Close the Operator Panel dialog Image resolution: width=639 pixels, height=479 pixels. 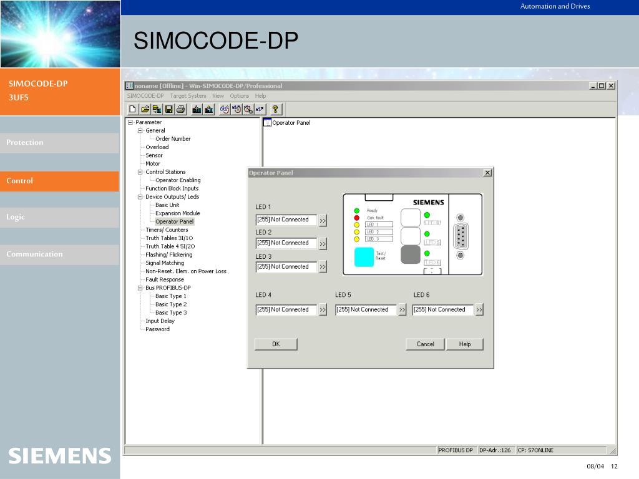pos(487,173)
